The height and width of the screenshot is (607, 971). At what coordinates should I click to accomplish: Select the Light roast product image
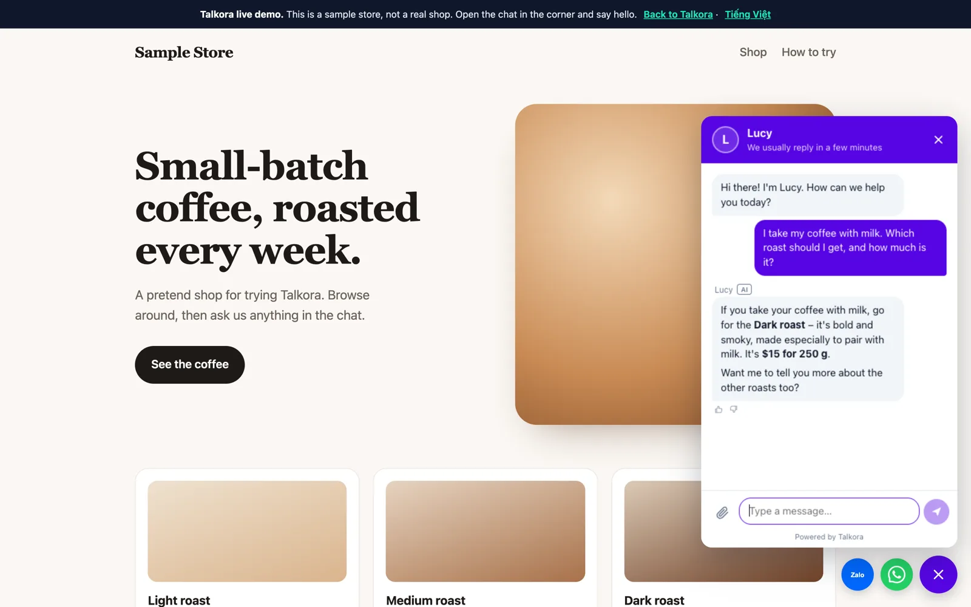(247, 531)
